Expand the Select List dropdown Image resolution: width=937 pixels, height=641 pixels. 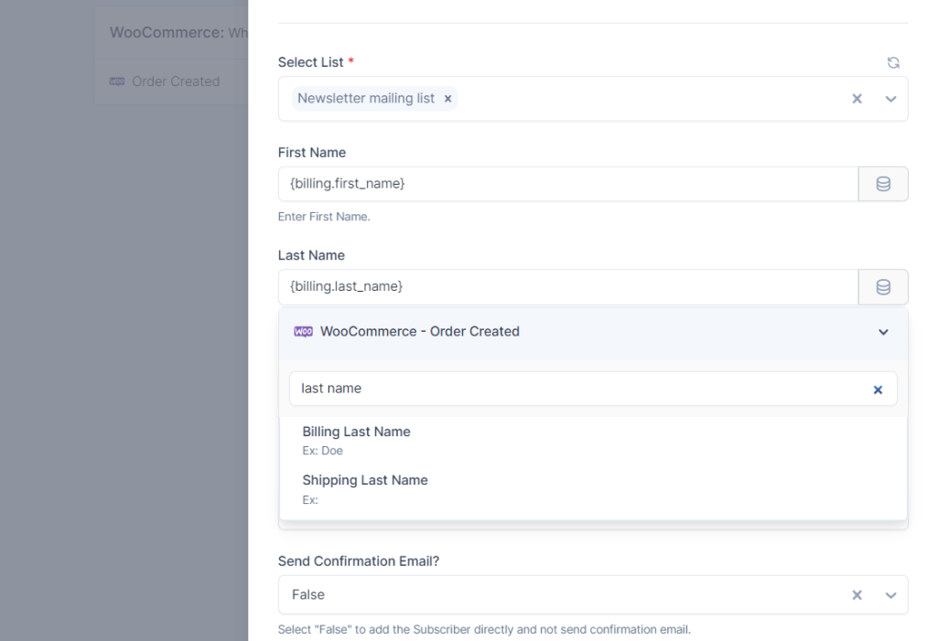tap(890, 99)
